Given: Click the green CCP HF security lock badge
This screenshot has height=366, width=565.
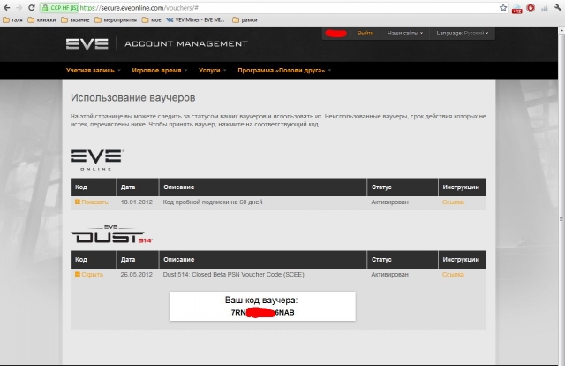Looking at the screenshot, I should (x=60, y=8).
